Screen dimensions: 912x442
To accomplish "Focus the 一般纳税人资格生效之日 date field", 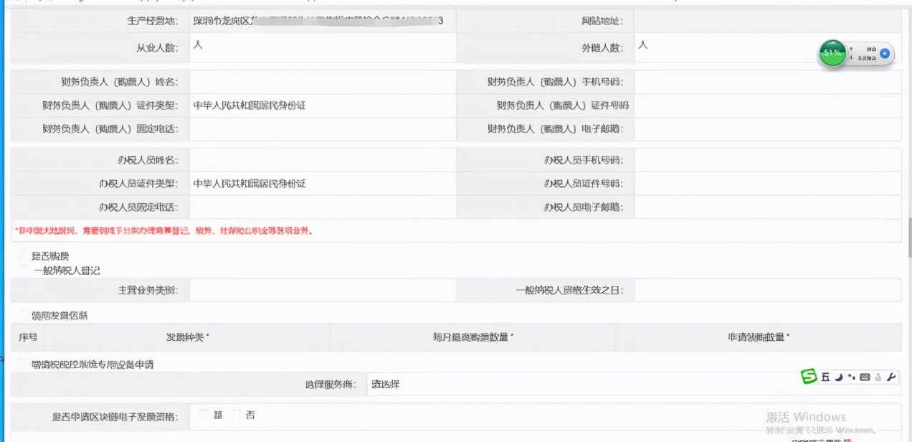I will coord(766,290).
